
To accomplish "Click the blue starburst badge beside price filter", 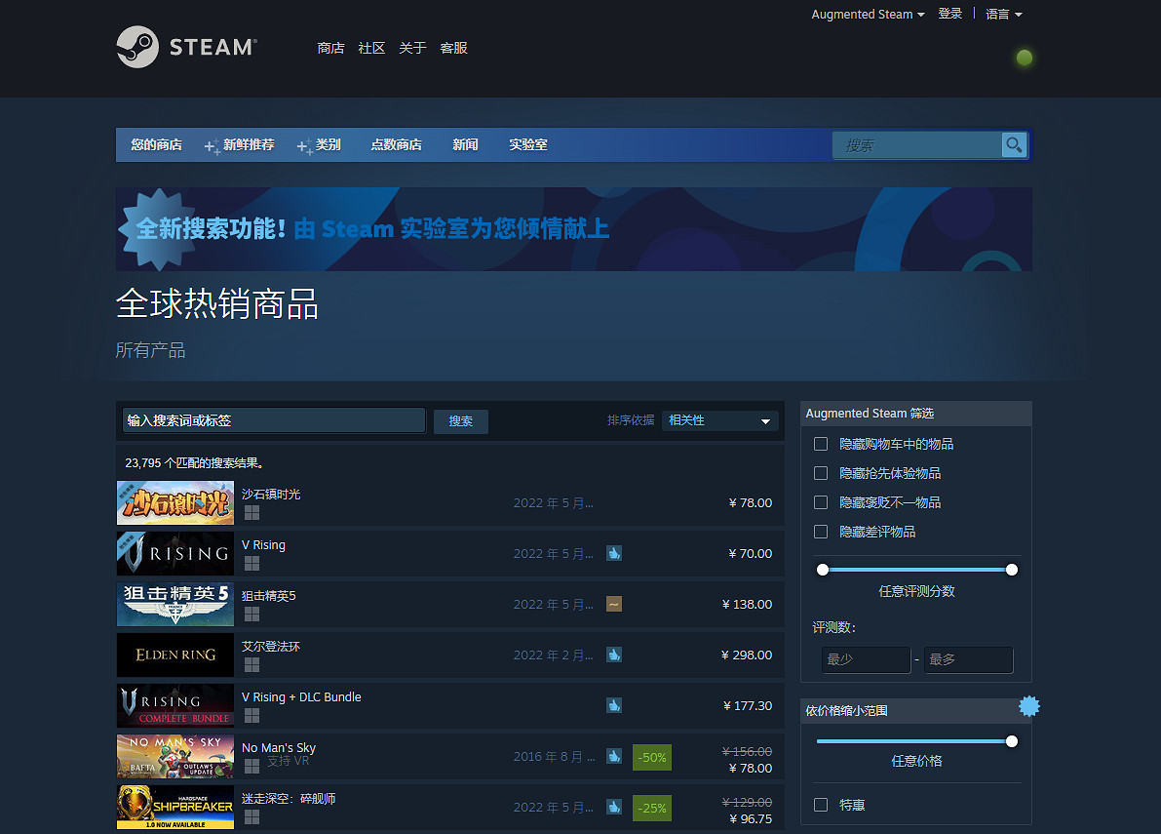I will click(1028, 706).
